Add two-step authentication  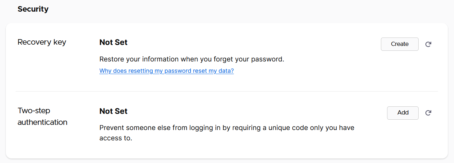tap(403, 113)
